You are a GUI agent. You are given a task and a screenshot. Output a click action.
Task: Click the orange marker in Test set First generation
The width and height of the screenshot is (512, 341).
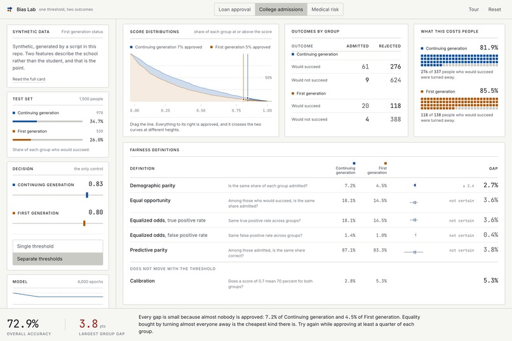pos(14,131)
